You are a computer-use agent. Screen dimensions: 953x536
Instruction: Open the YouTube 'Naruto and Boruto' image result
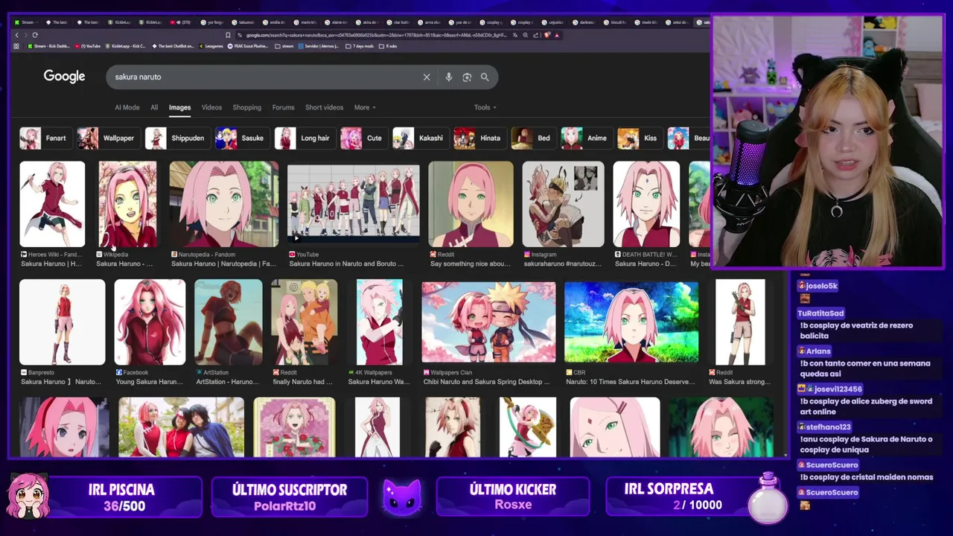pos(354,204)
